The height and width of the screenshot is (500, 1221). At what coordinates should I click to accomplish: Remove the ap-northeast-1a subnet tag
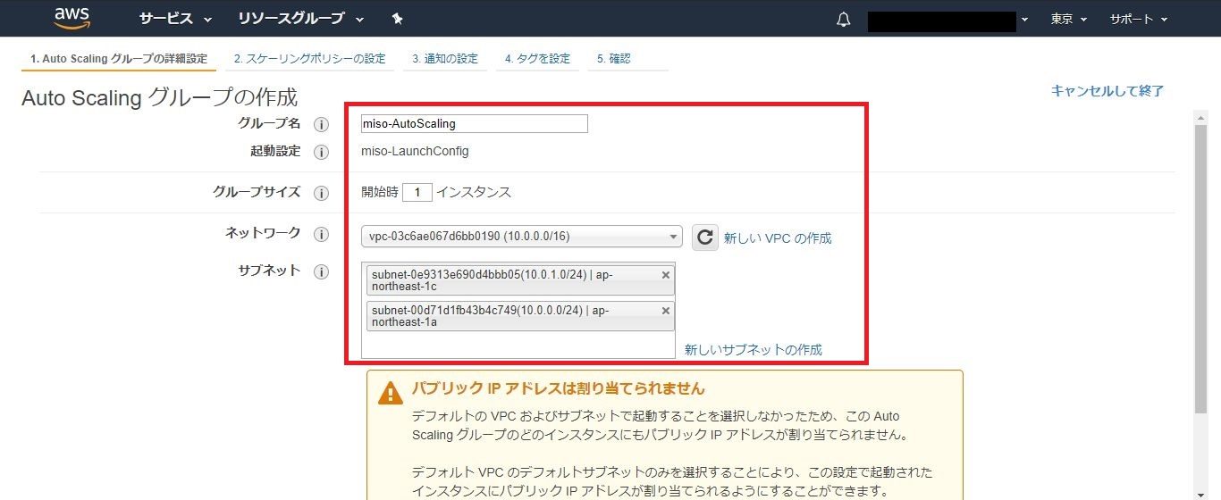coord(665,311)
